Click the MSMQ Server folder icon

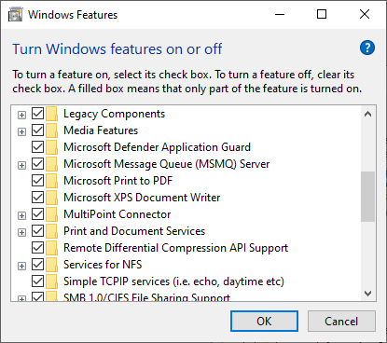51,164
